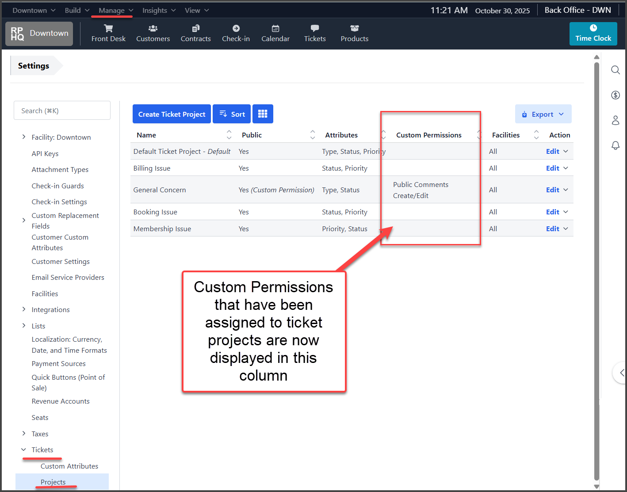Click Create Ticket Project button
627x492 pixels.
tap(172, 114)
